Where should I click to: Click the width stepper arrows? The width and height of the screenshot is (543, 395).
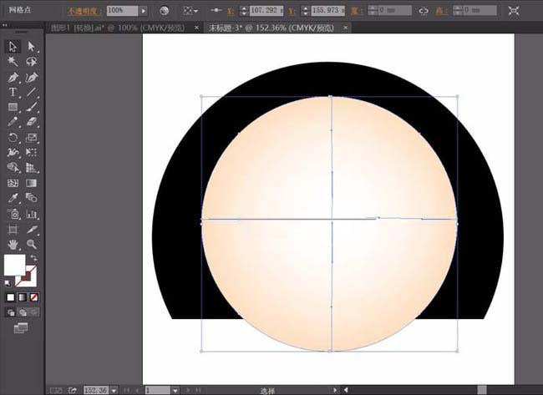click(373, 11)
